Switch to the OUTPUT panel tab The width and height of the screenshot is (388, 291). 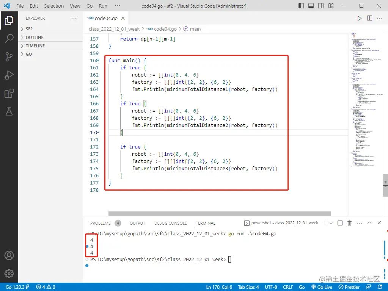(137, 223)
